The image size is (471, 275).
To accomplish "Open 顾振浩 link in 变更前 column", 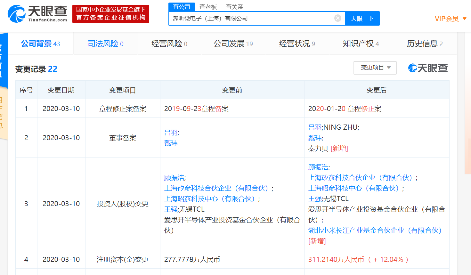I will pos(174,178).
